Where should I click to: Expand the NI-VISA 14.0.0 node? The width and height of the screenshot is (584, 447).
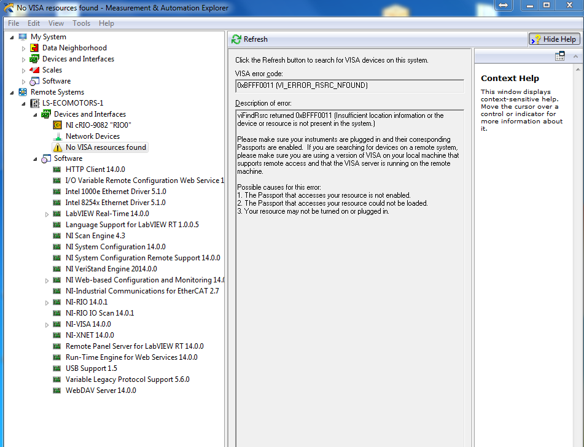(x=47, y=325)
